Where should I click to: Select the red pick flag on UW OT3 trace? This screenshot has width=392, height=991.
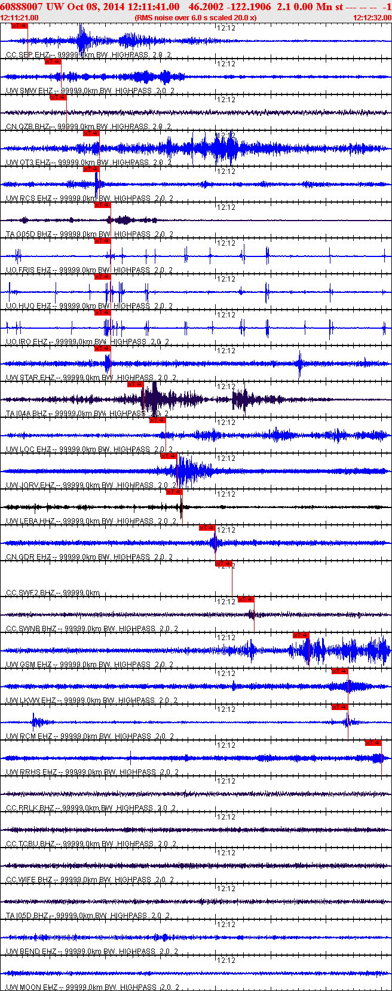(x=91, y=133)
